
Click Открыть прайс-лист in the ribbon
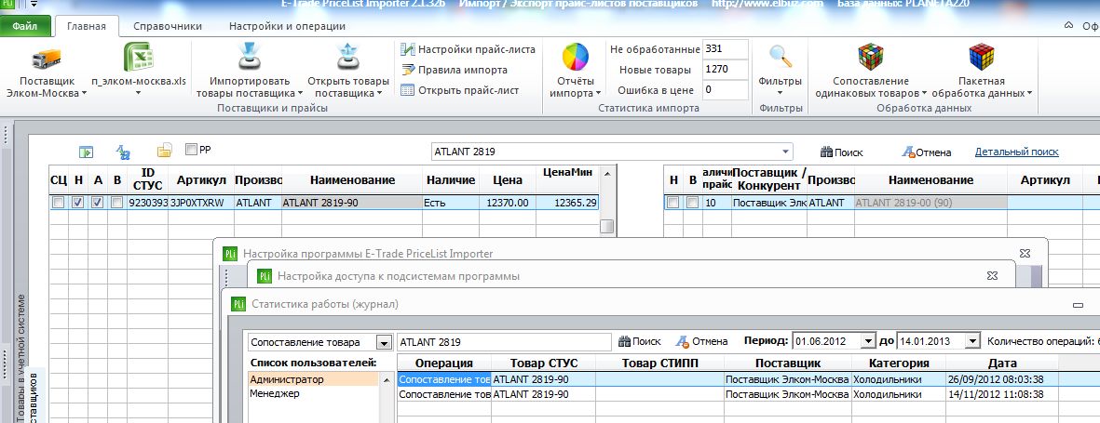click(459, 89)
